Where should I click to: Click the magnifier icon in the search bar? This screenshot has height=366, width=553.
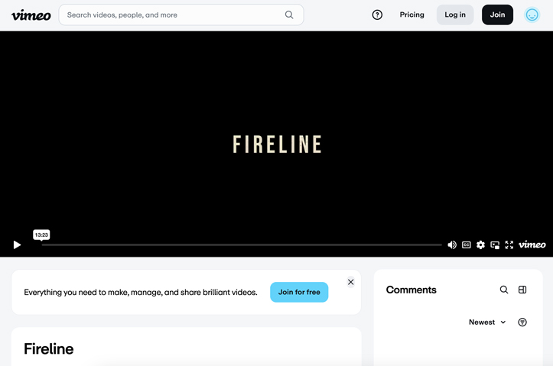pyautogui.click(x=289, y=15)
